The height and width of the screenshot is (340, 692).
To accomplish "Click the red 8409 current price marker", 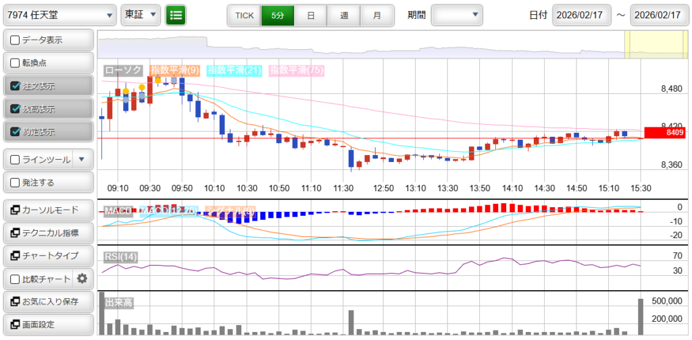I will [666, 133].
